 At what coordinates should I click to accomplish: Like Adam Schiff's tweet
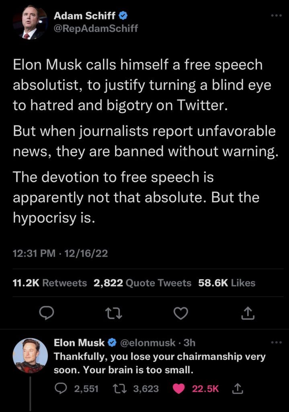pyautogui.click(x=181, y=313)
